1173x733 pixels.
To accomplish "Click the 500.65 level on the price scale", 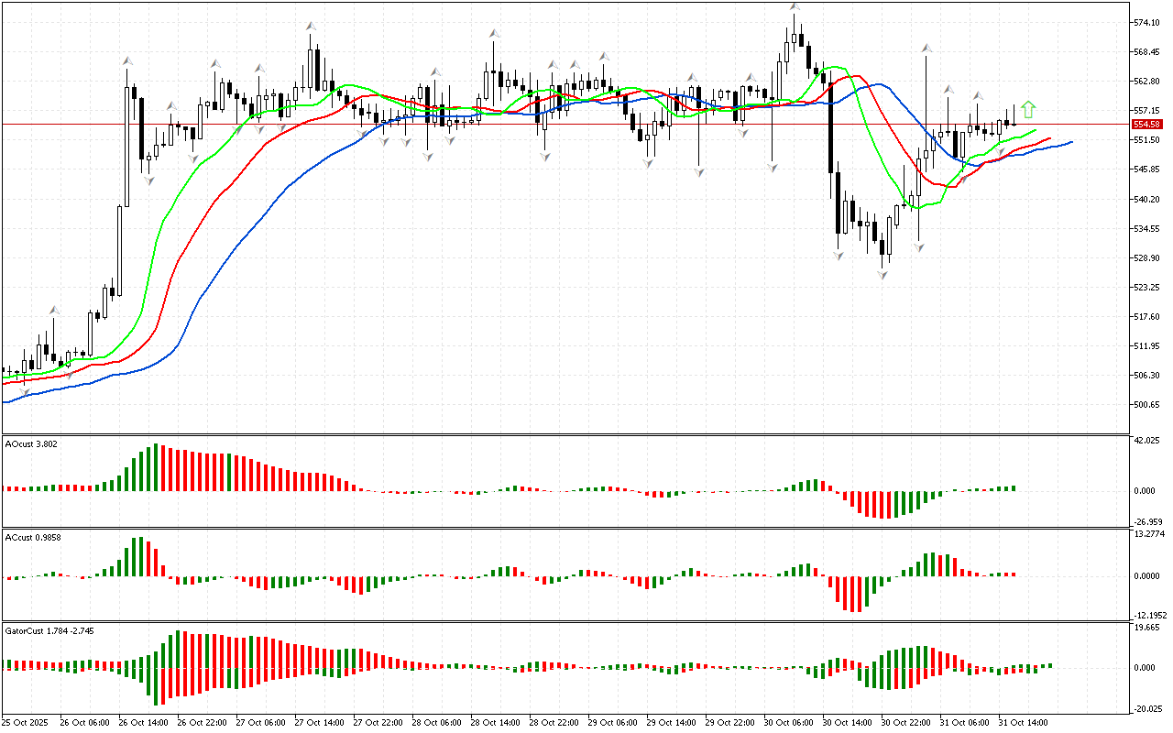I will (1147, 405).
